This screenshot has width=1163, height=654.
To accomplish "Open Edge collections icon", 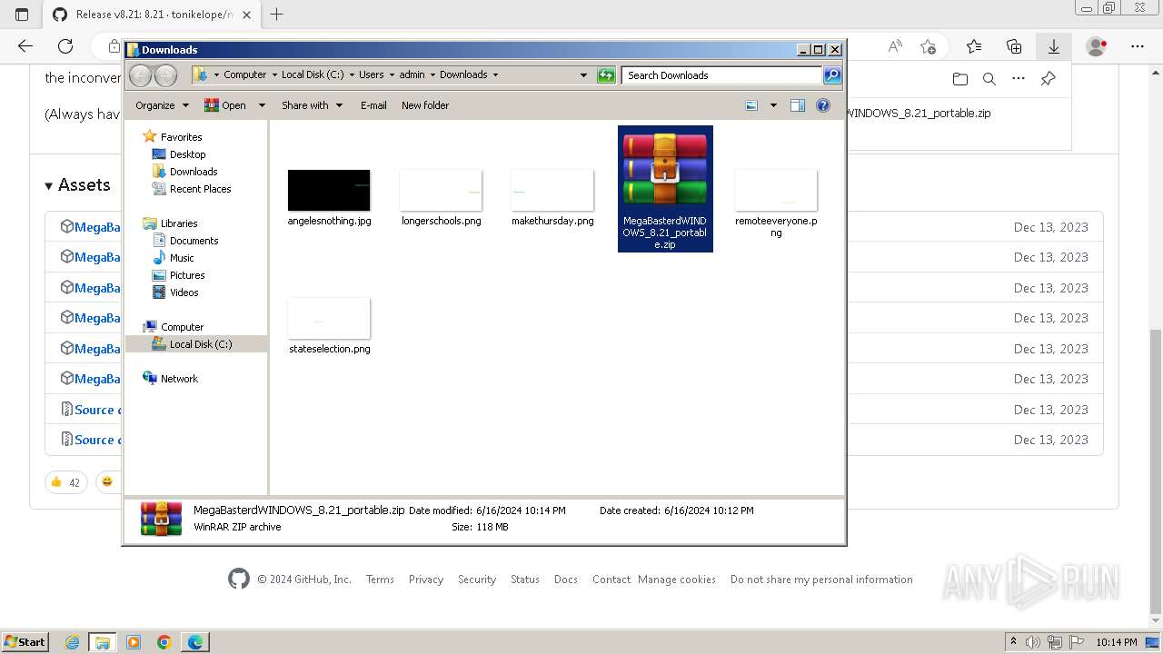I will (x=1014, y=45).
